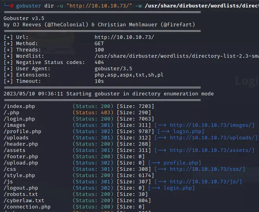Open the http://10.10.10.73/uploads/ redirect link

(212, 138)
